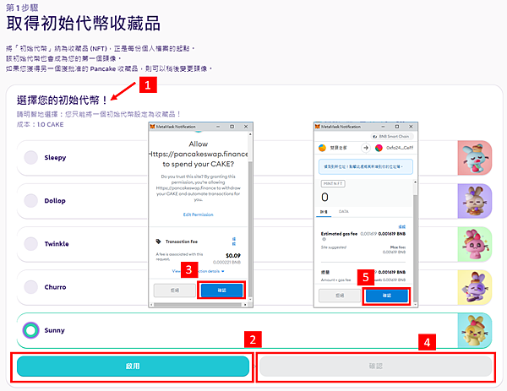Open the BNB Smart Chain network selector

[392, 136]
